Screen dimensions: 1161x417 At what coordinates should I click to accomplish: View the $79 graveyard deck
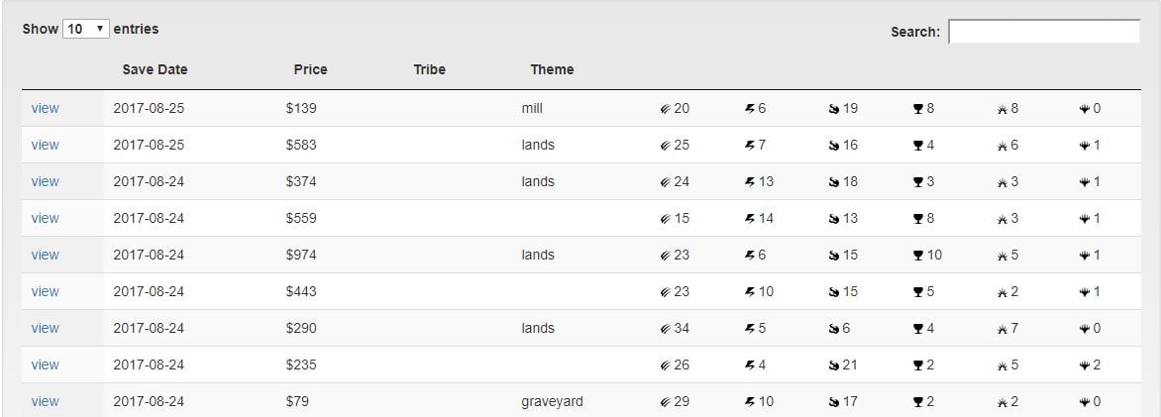pos(45,401)
